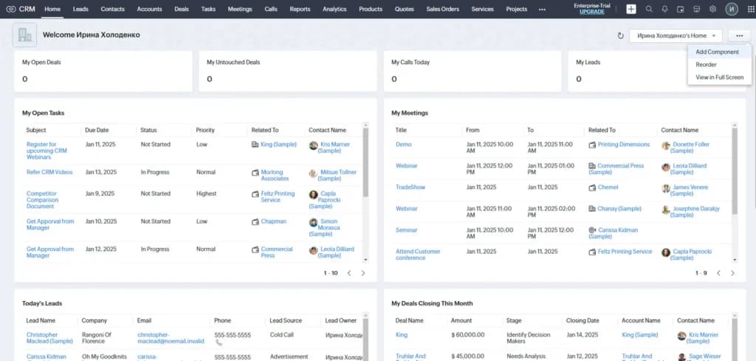
Task: Open the Ирина Холоденко's Home dropdown
Action: click(676, 35)
